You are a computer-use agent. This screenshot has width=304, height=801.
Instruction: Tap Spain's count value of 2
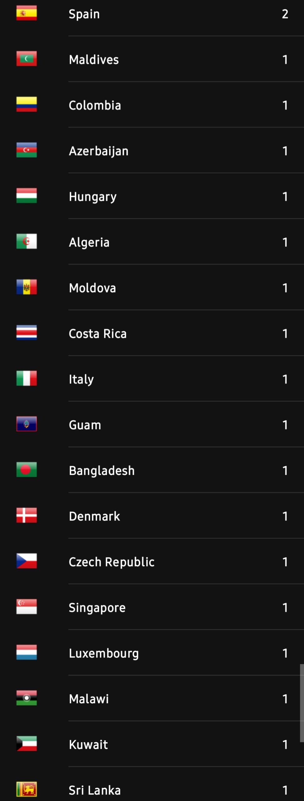tap(285, 14)
